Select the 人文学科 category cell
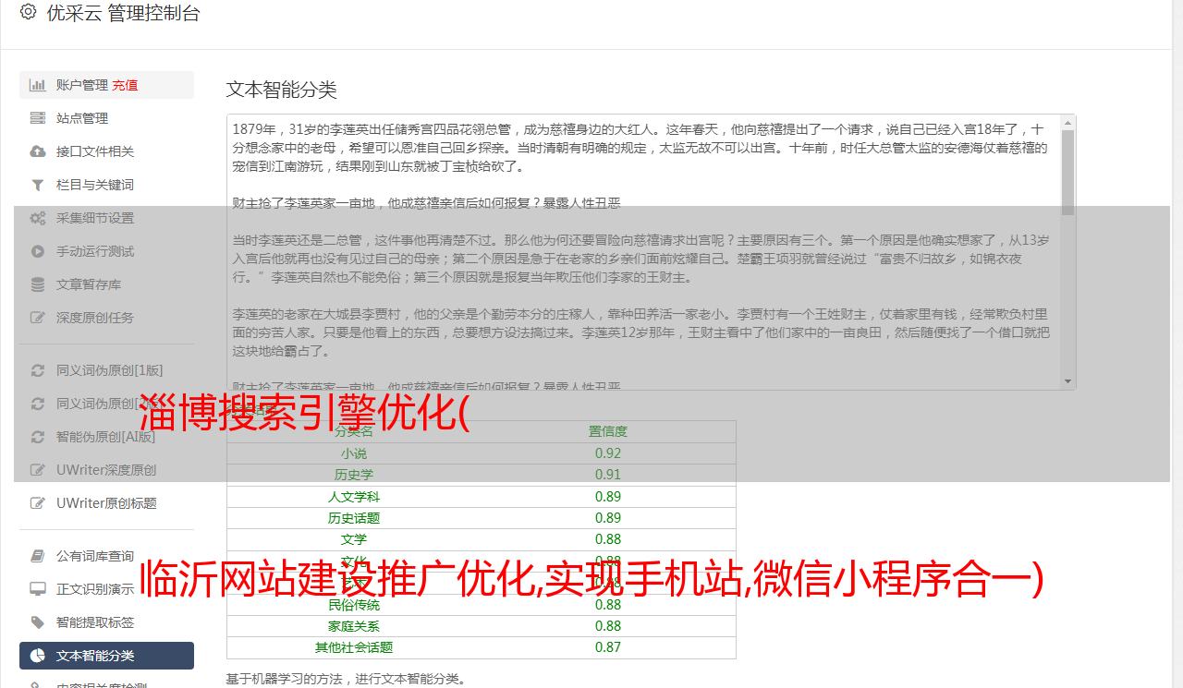 (x=354, y=497)
